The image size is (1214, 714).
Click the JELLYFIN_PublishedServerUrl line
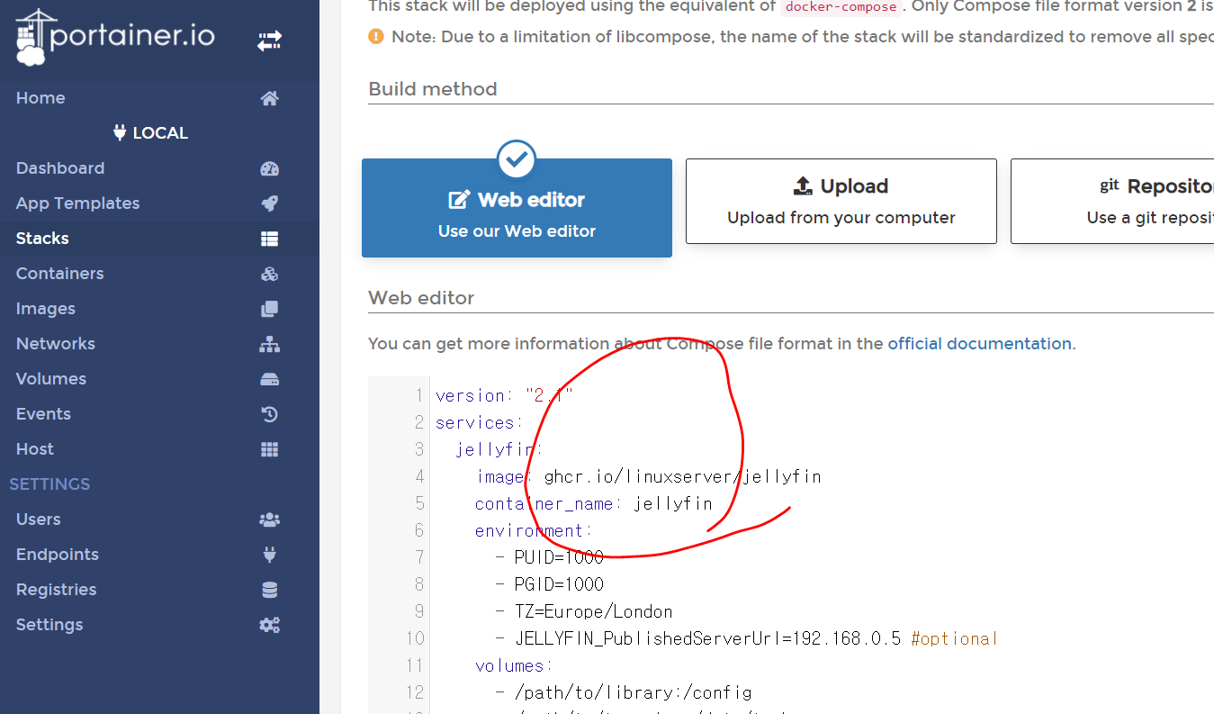[747, 638]
